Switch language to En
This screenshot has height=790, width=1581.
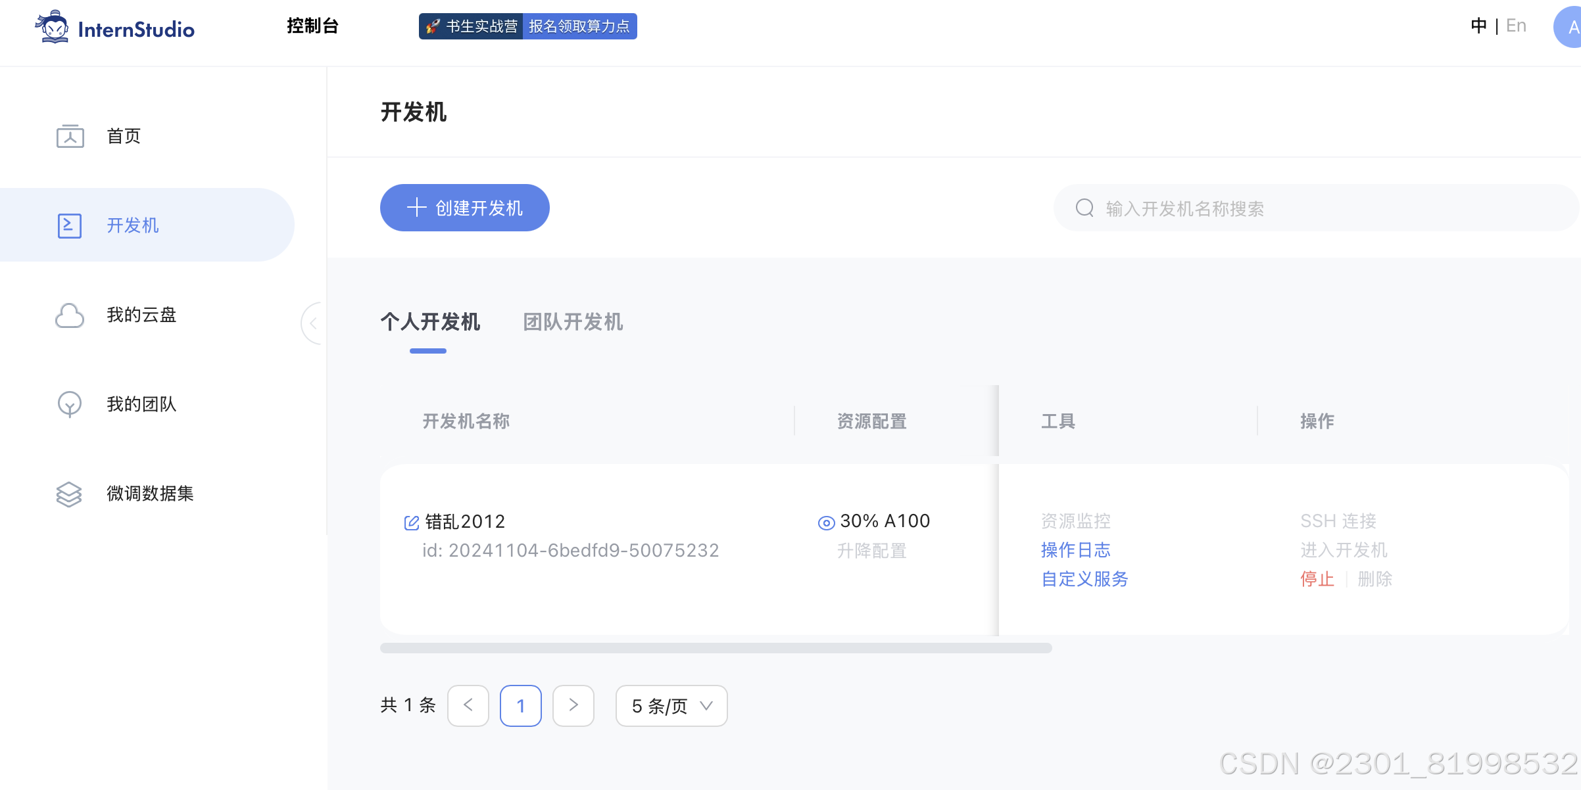click(x=1516, y=26)
